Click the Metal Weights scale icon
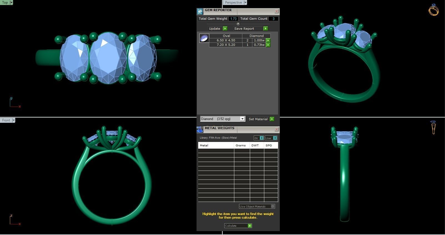Viewport: 445px width, 235px height. coord(200,129)
